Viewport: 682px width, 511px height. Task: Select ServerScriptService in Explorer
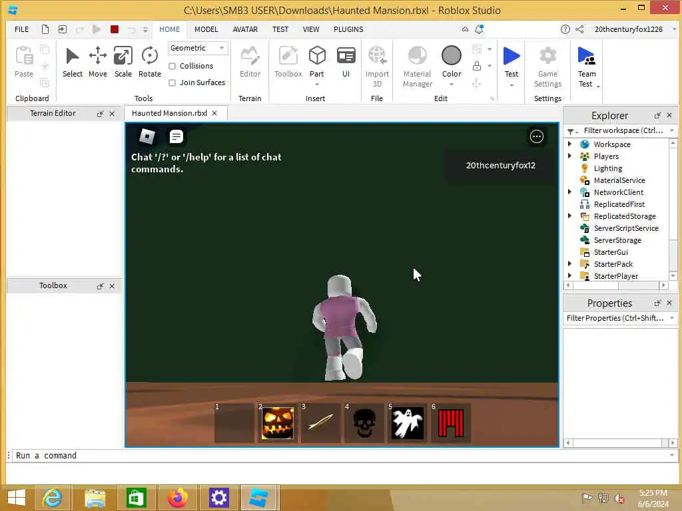(626, 228)
